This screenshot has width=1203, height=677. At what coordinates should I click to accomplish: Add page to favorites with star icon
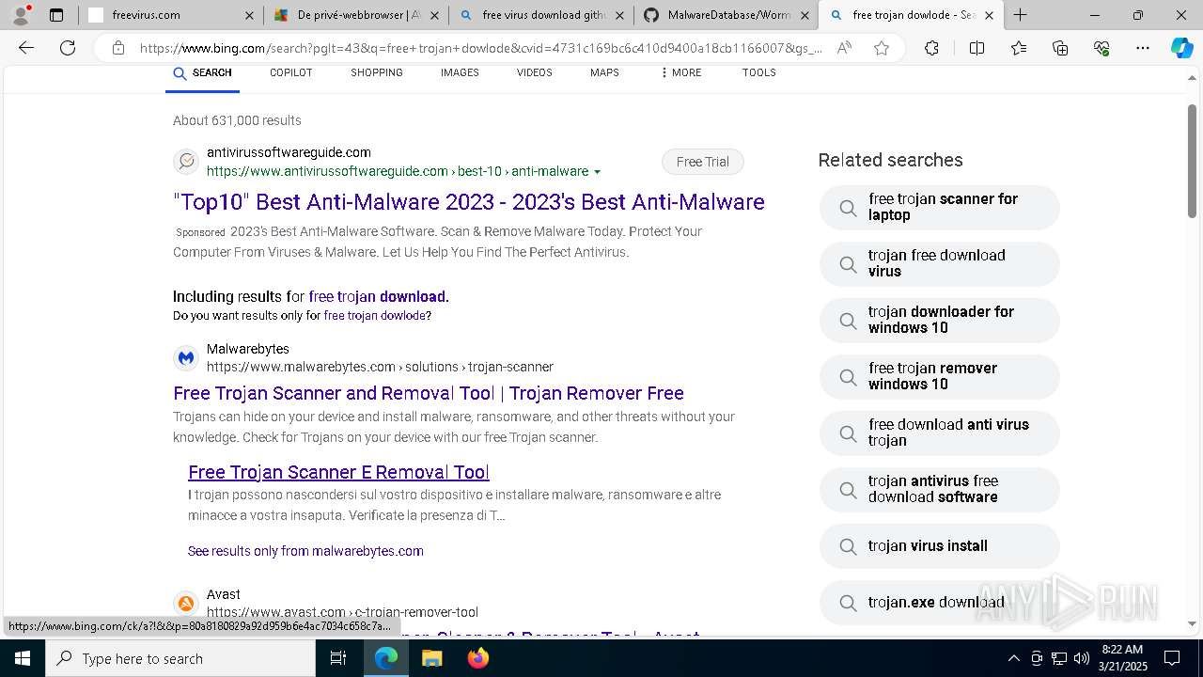[881, 48]
